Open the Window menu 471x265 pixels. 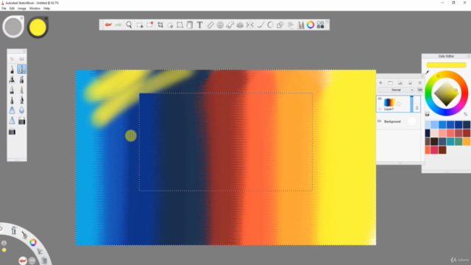tap(35, 8)
